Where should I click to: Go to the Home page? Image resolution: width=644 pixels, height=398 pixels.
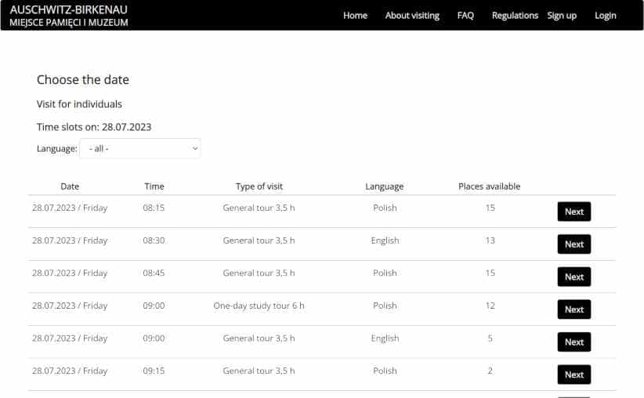pyautogui.click(x=355, y=16)
